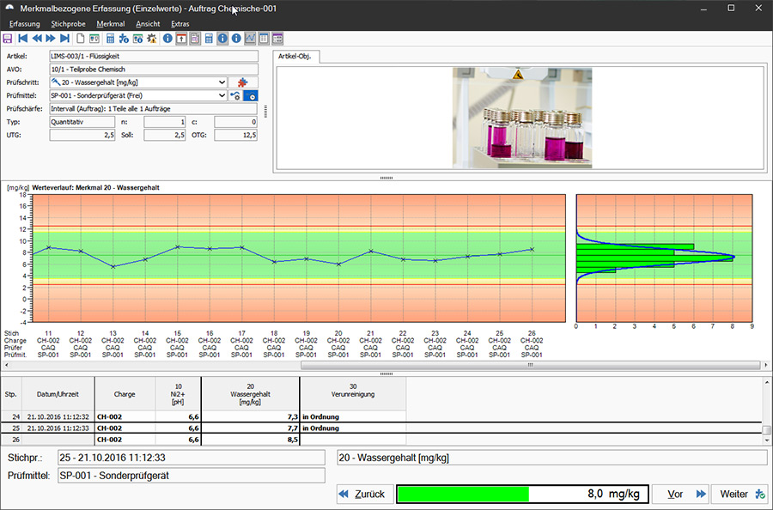The image size is (773, 510).
Task: Select the Artikel-Obj. tab
Action: (x=295, y=57)
